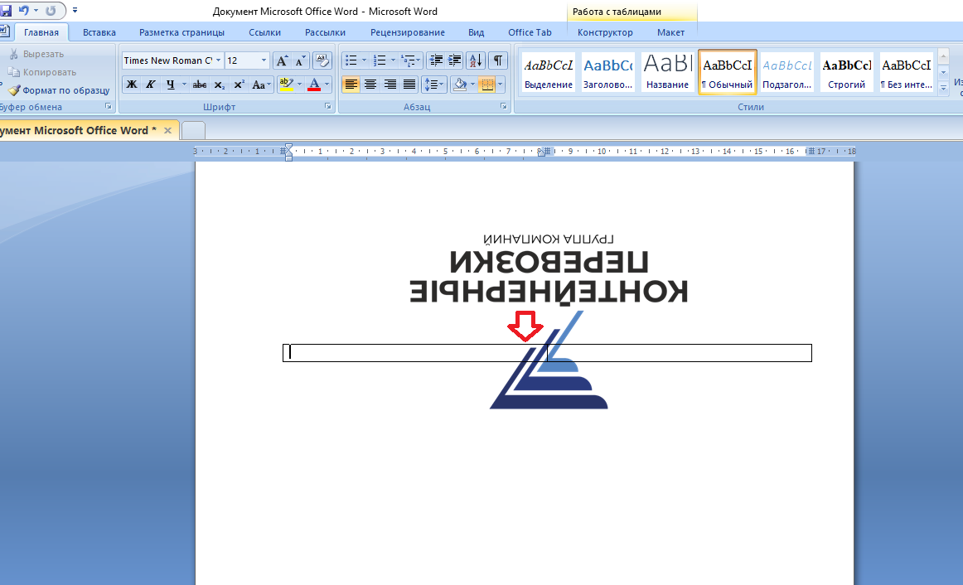Open the Абзац dialog launcher

point(504,106)
